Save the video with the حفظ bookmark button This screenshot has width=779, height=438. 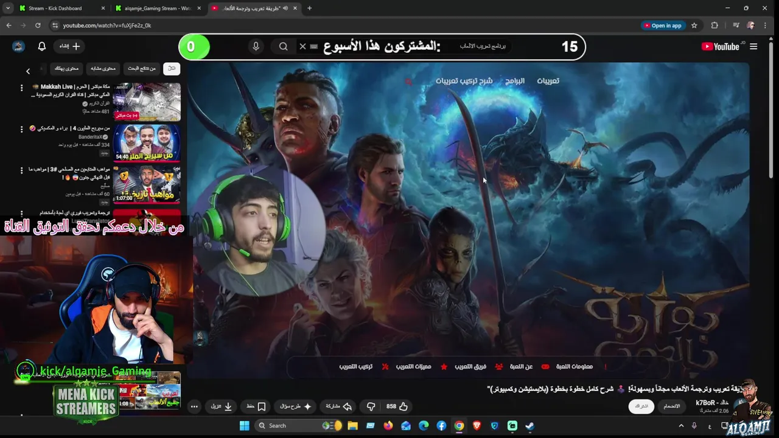pyautogui.click(x=256, y=406)
